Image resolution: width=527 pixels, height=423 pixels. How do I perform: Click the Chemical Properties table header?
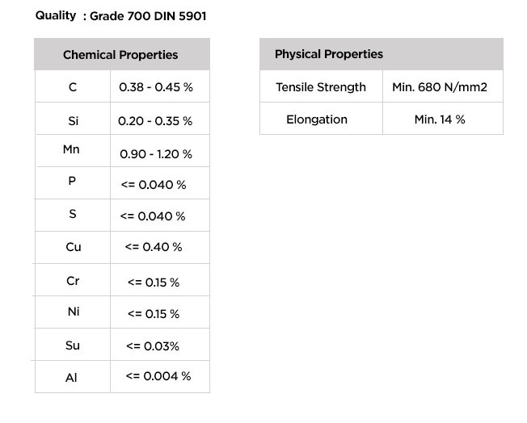[x=122, y=54]
